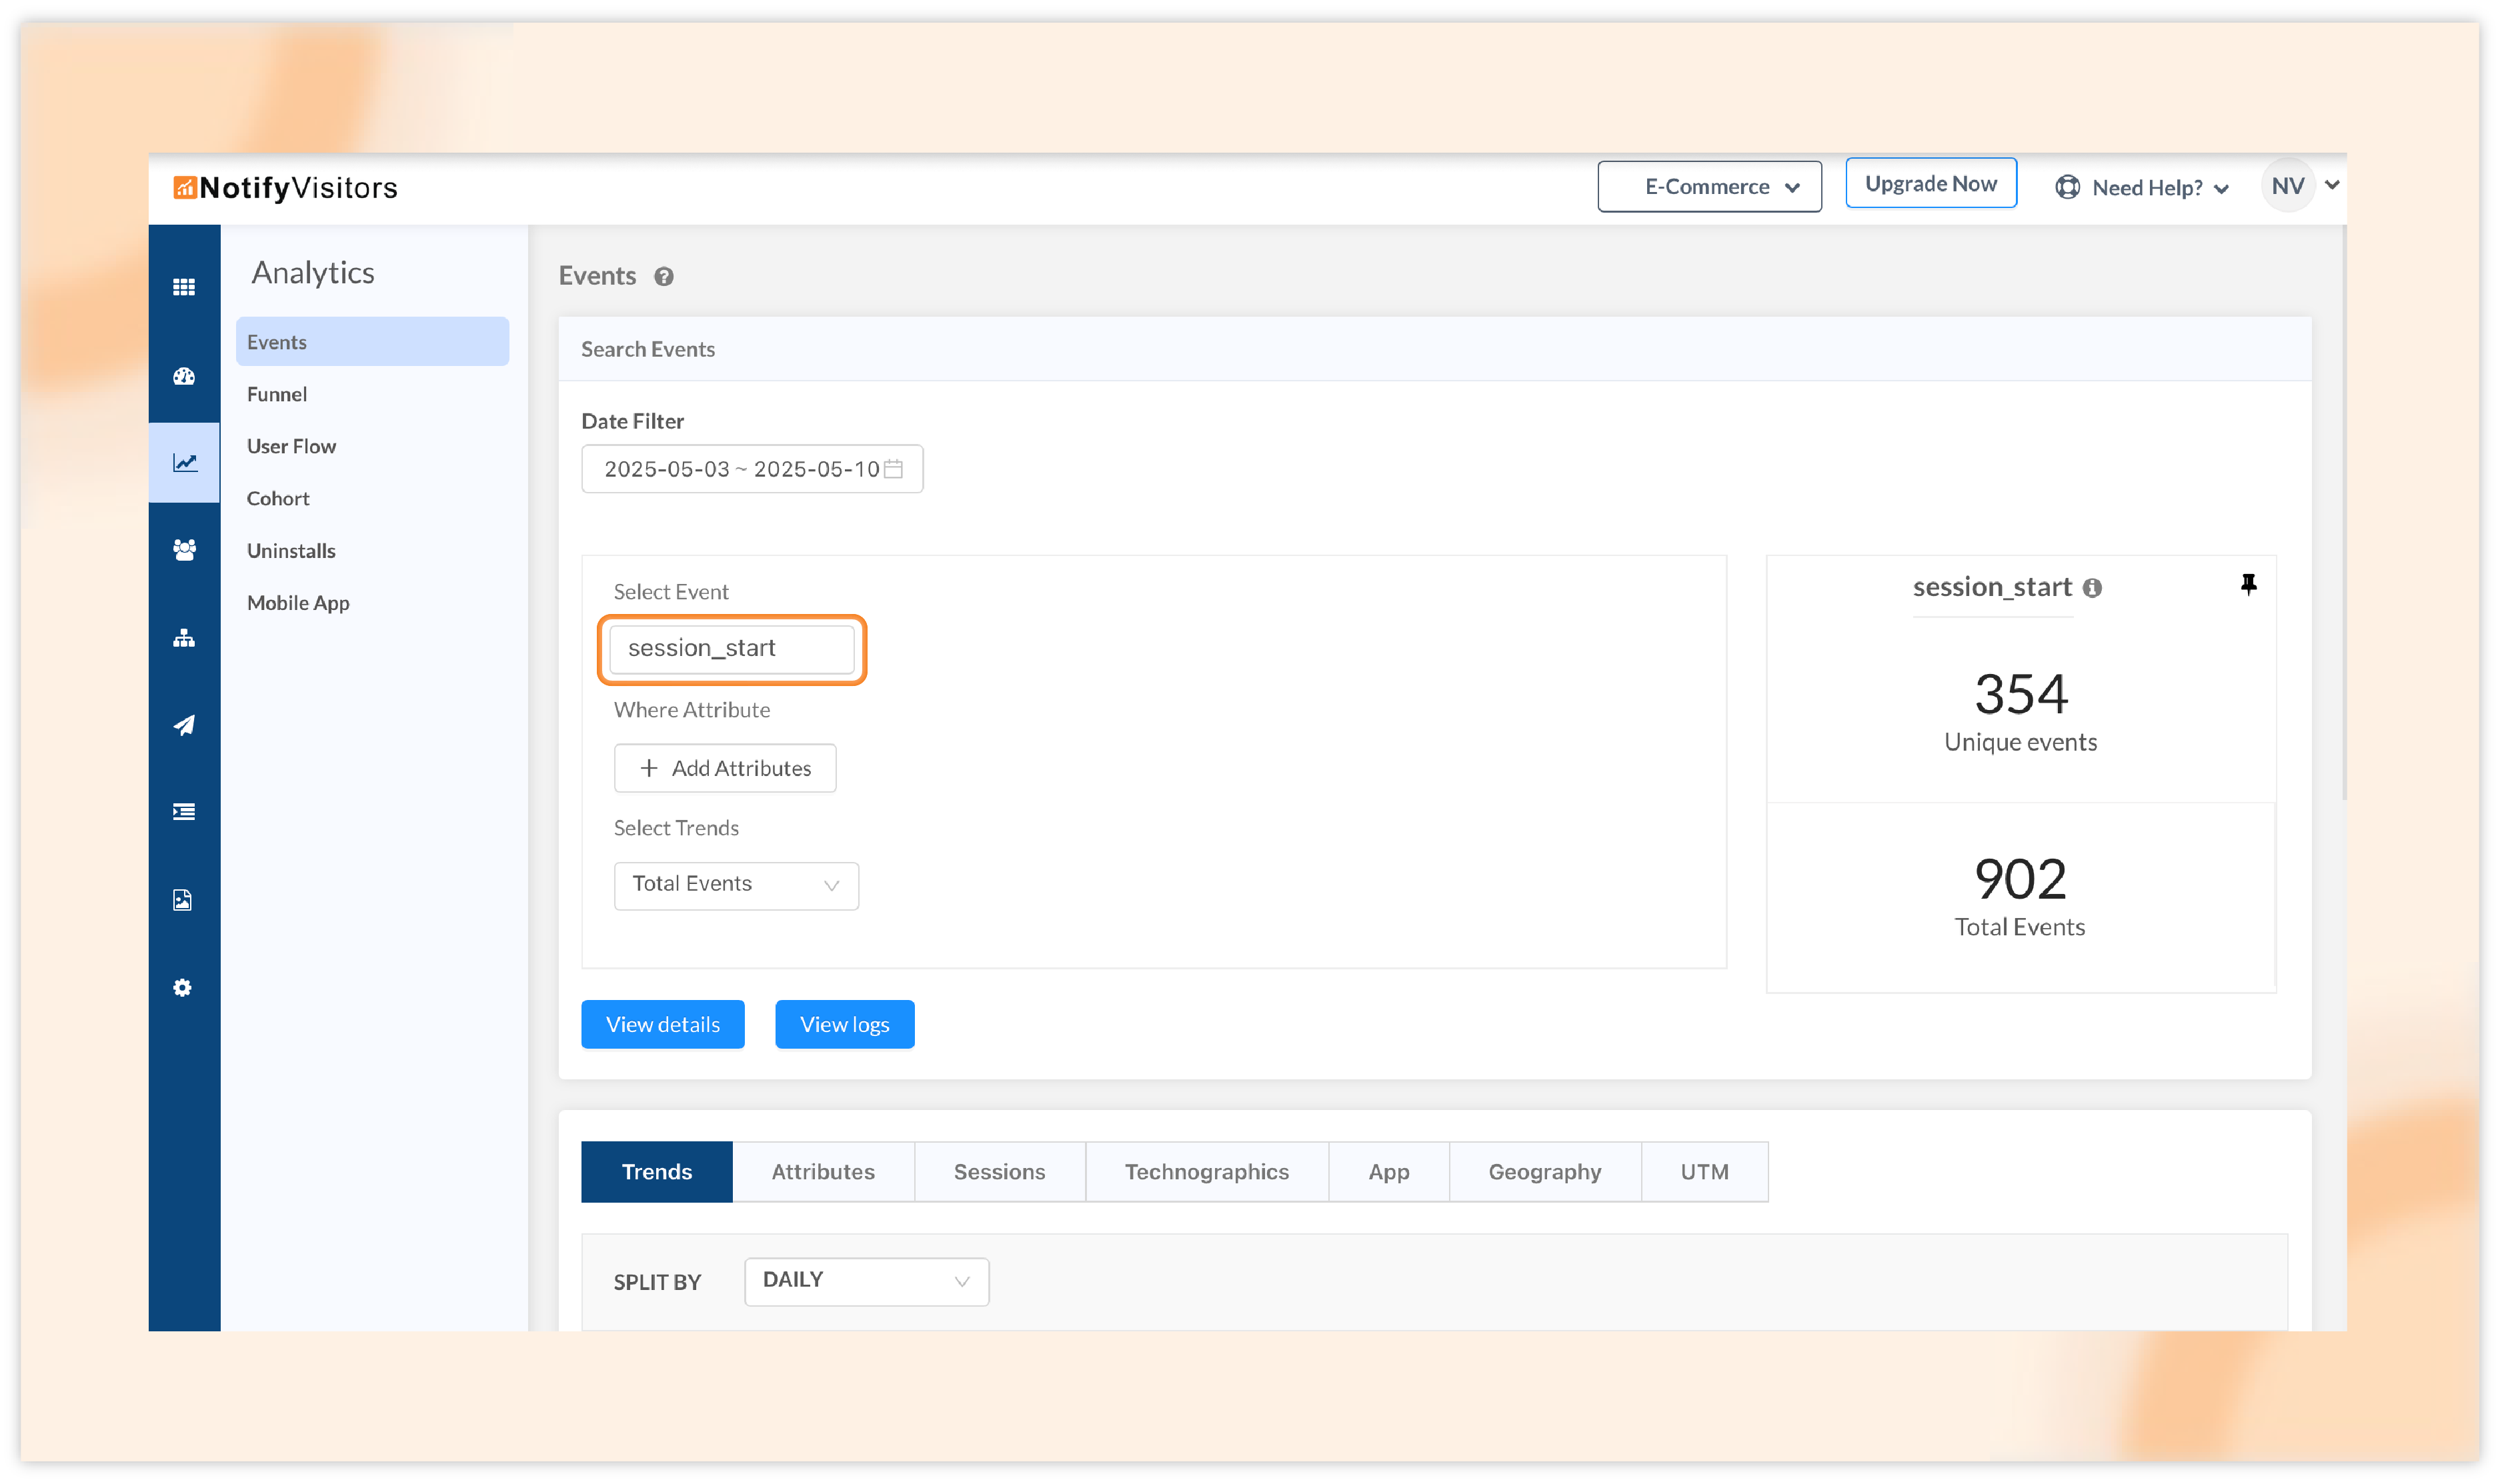Click the paper plane campaigns sidebar icon
Screen dimensions: 2500x1484
point(183,725)
